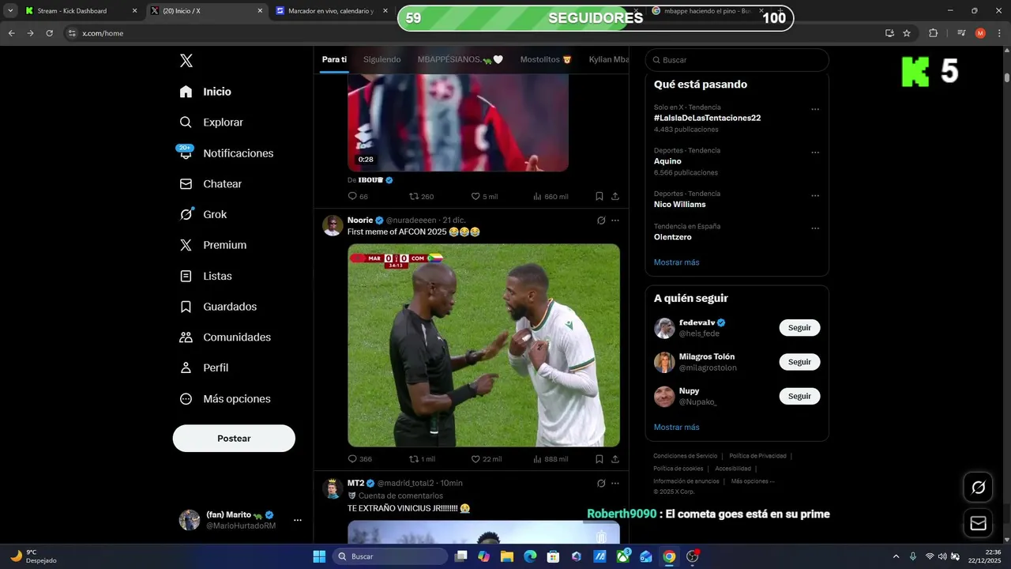Open the referee and player image

click(x=483, y=345)
